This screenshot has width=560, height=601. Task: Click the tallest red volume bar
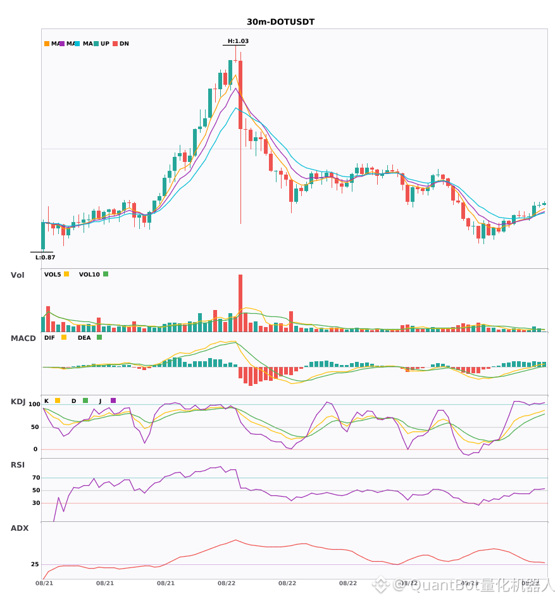(240, 303)
